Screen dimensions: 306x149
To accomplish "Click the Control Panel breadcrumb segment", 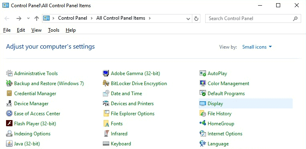I will (73, 18).
